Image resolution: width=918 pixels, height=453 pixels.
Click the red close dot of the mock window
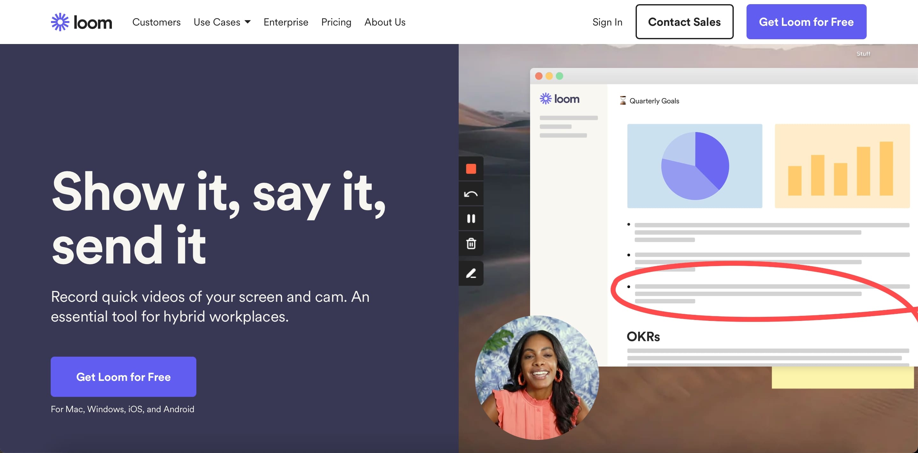(539, 76)
